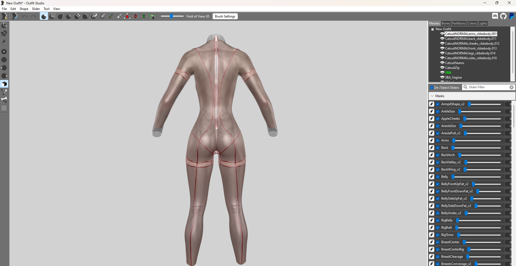516x266 pixels.
Task: Click the Undo arrow in toolbar
Action: [25, 16]
